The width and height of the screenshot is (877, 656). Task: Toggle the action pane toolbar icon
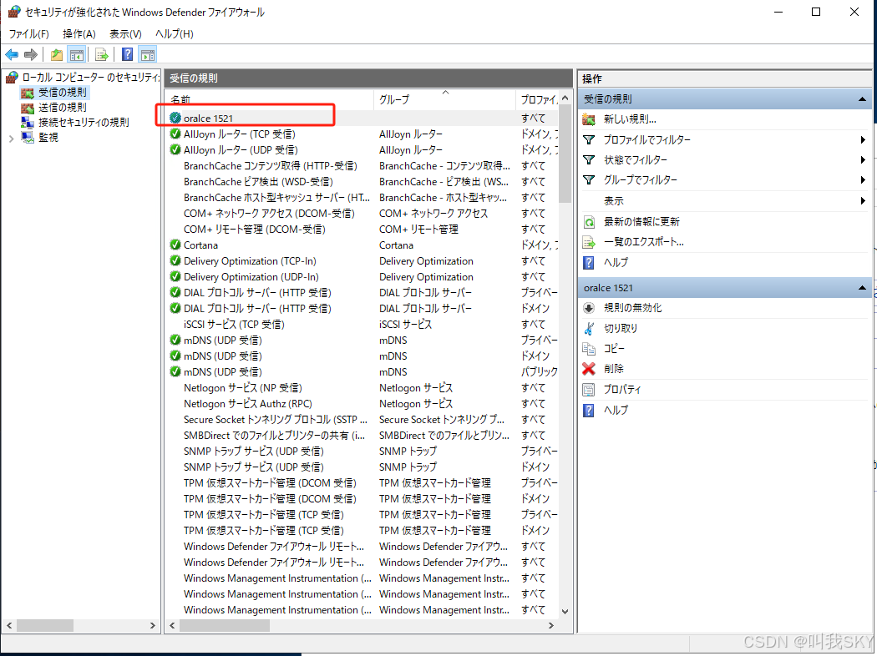coord(148,55)
